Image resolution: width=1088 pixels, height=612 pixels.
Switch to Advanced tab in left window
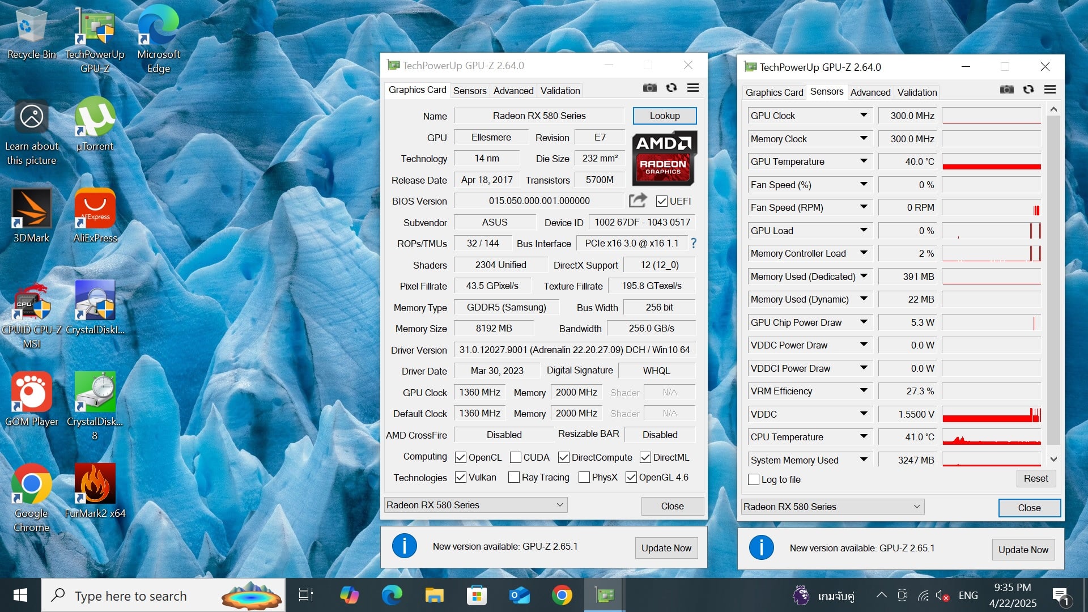click(x=513, y=91)
